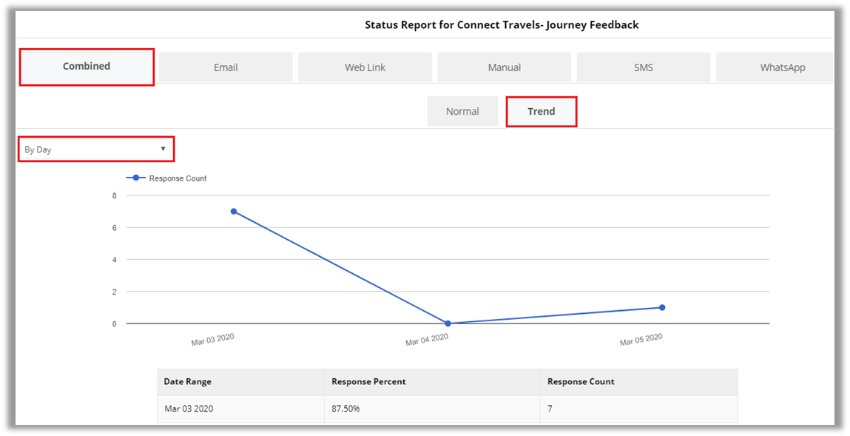Screen dimensions: 850x436
Task: Click the Trend view button
Action: (541, 112)
